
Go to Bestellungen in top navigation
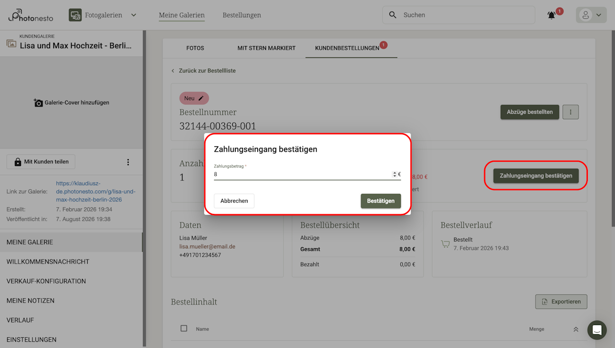242,15
